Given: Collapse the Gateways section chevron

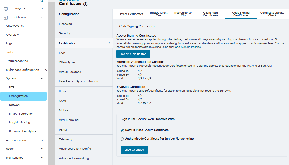Looking at the screenshot, I should (42, 17).
